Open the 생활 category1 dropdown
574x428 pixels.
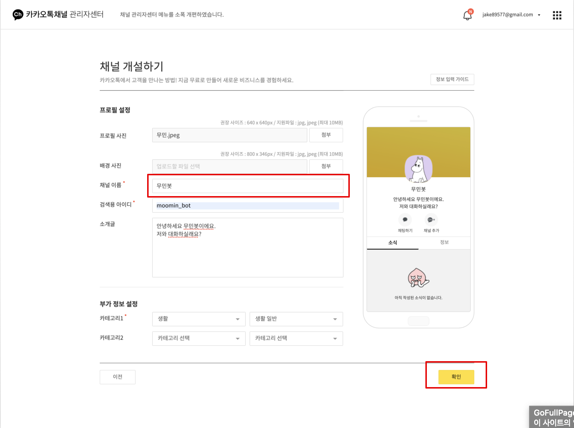[199, 319]
